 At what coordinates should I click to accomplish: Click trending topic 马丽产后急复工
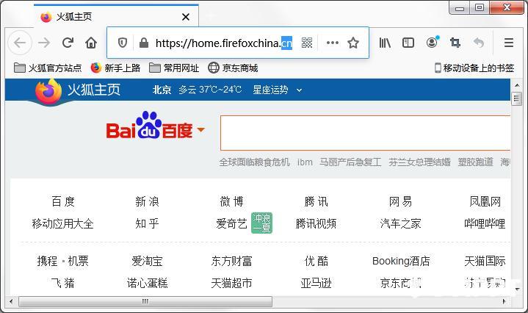pos(350,162)
